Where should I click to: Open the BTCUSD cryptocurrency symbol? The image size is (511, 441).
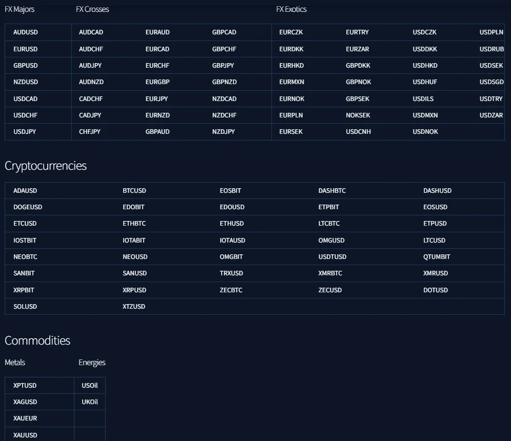click(134, 191)
